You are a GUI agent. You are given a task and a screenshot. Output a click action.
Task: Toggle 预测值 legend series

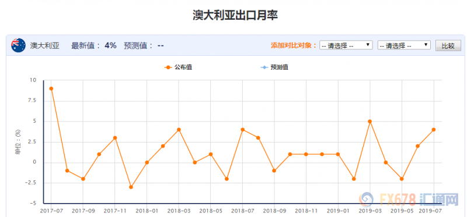point(274,67)
